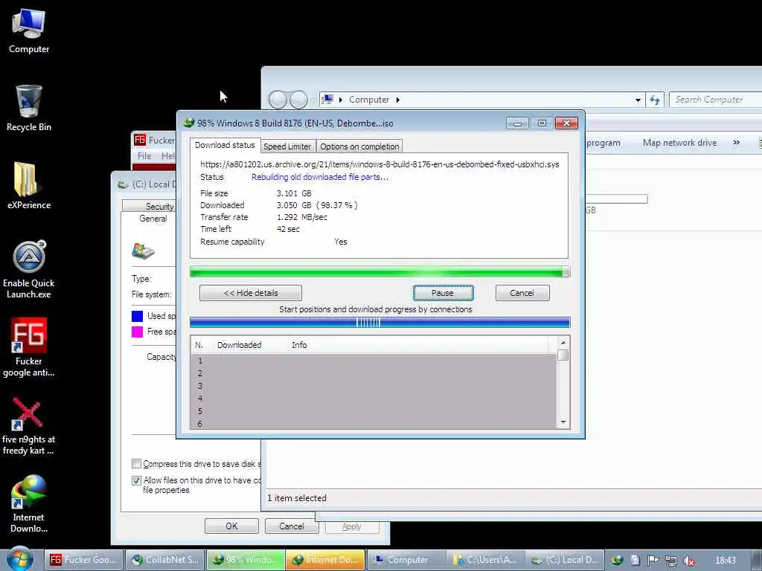Click the computer icon in address bar
The image size is (762, 571).
[x=327, y=99]
